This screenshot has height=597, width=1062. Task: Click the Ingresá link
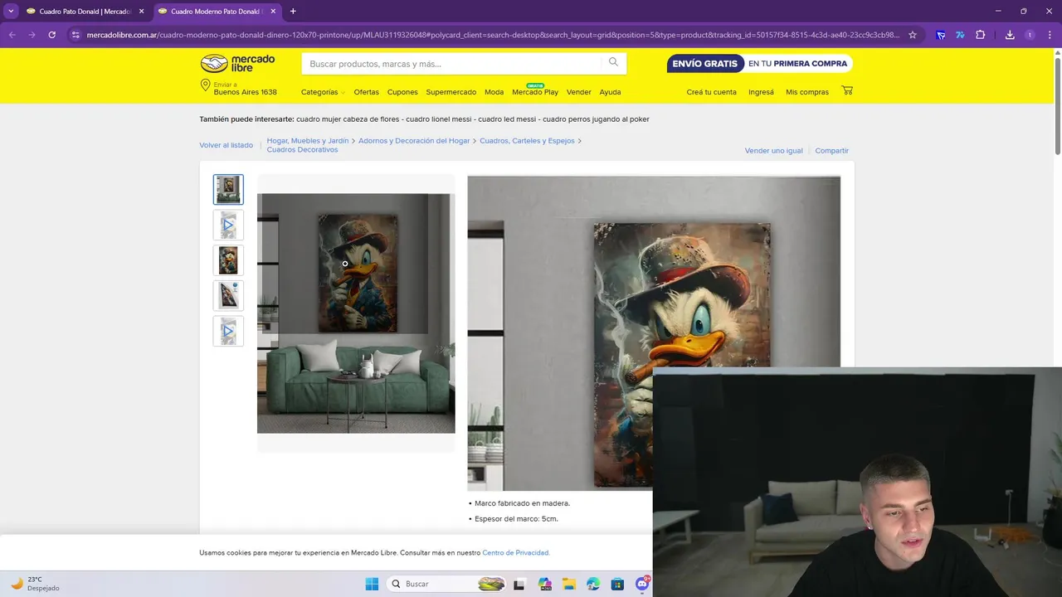(761, 92)
